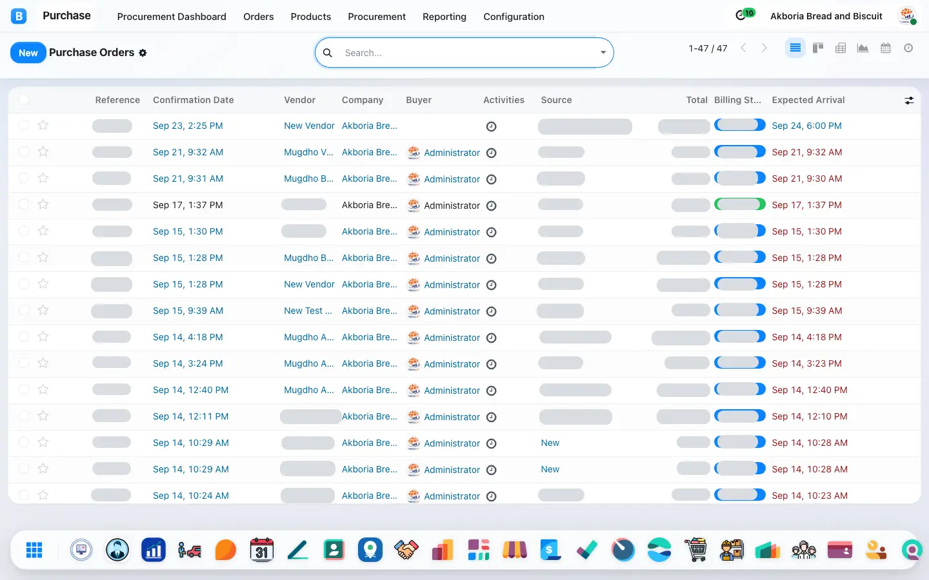Expand the Configuration menu
The width and height of the screenshot is (929, 580).
coord(514,17)
